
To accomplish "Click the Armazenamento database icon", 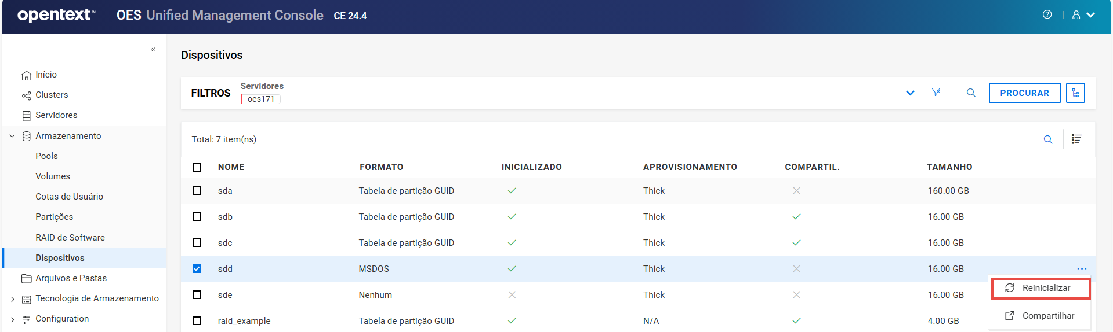I will click(x=26, y=136).
